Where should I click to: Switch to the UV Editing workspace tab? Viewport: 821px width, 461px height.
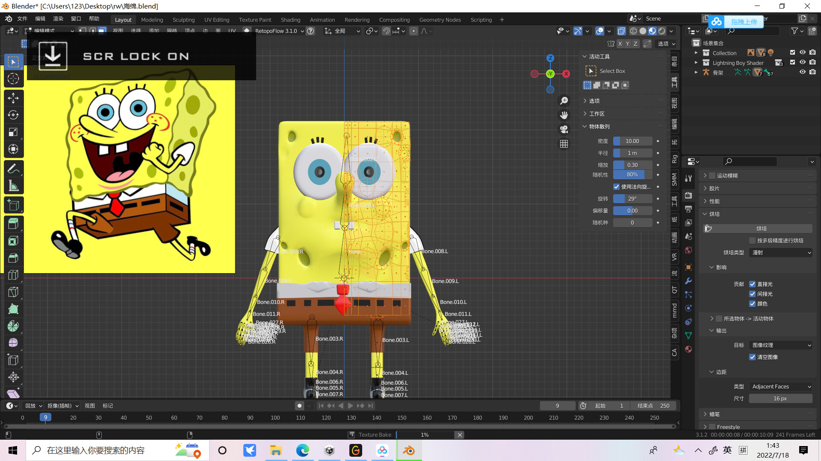217,20
